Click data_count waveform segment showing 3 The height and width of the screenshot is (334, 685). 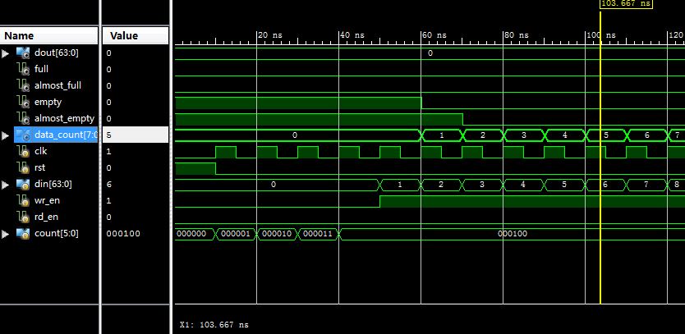[x=524, y=135]
